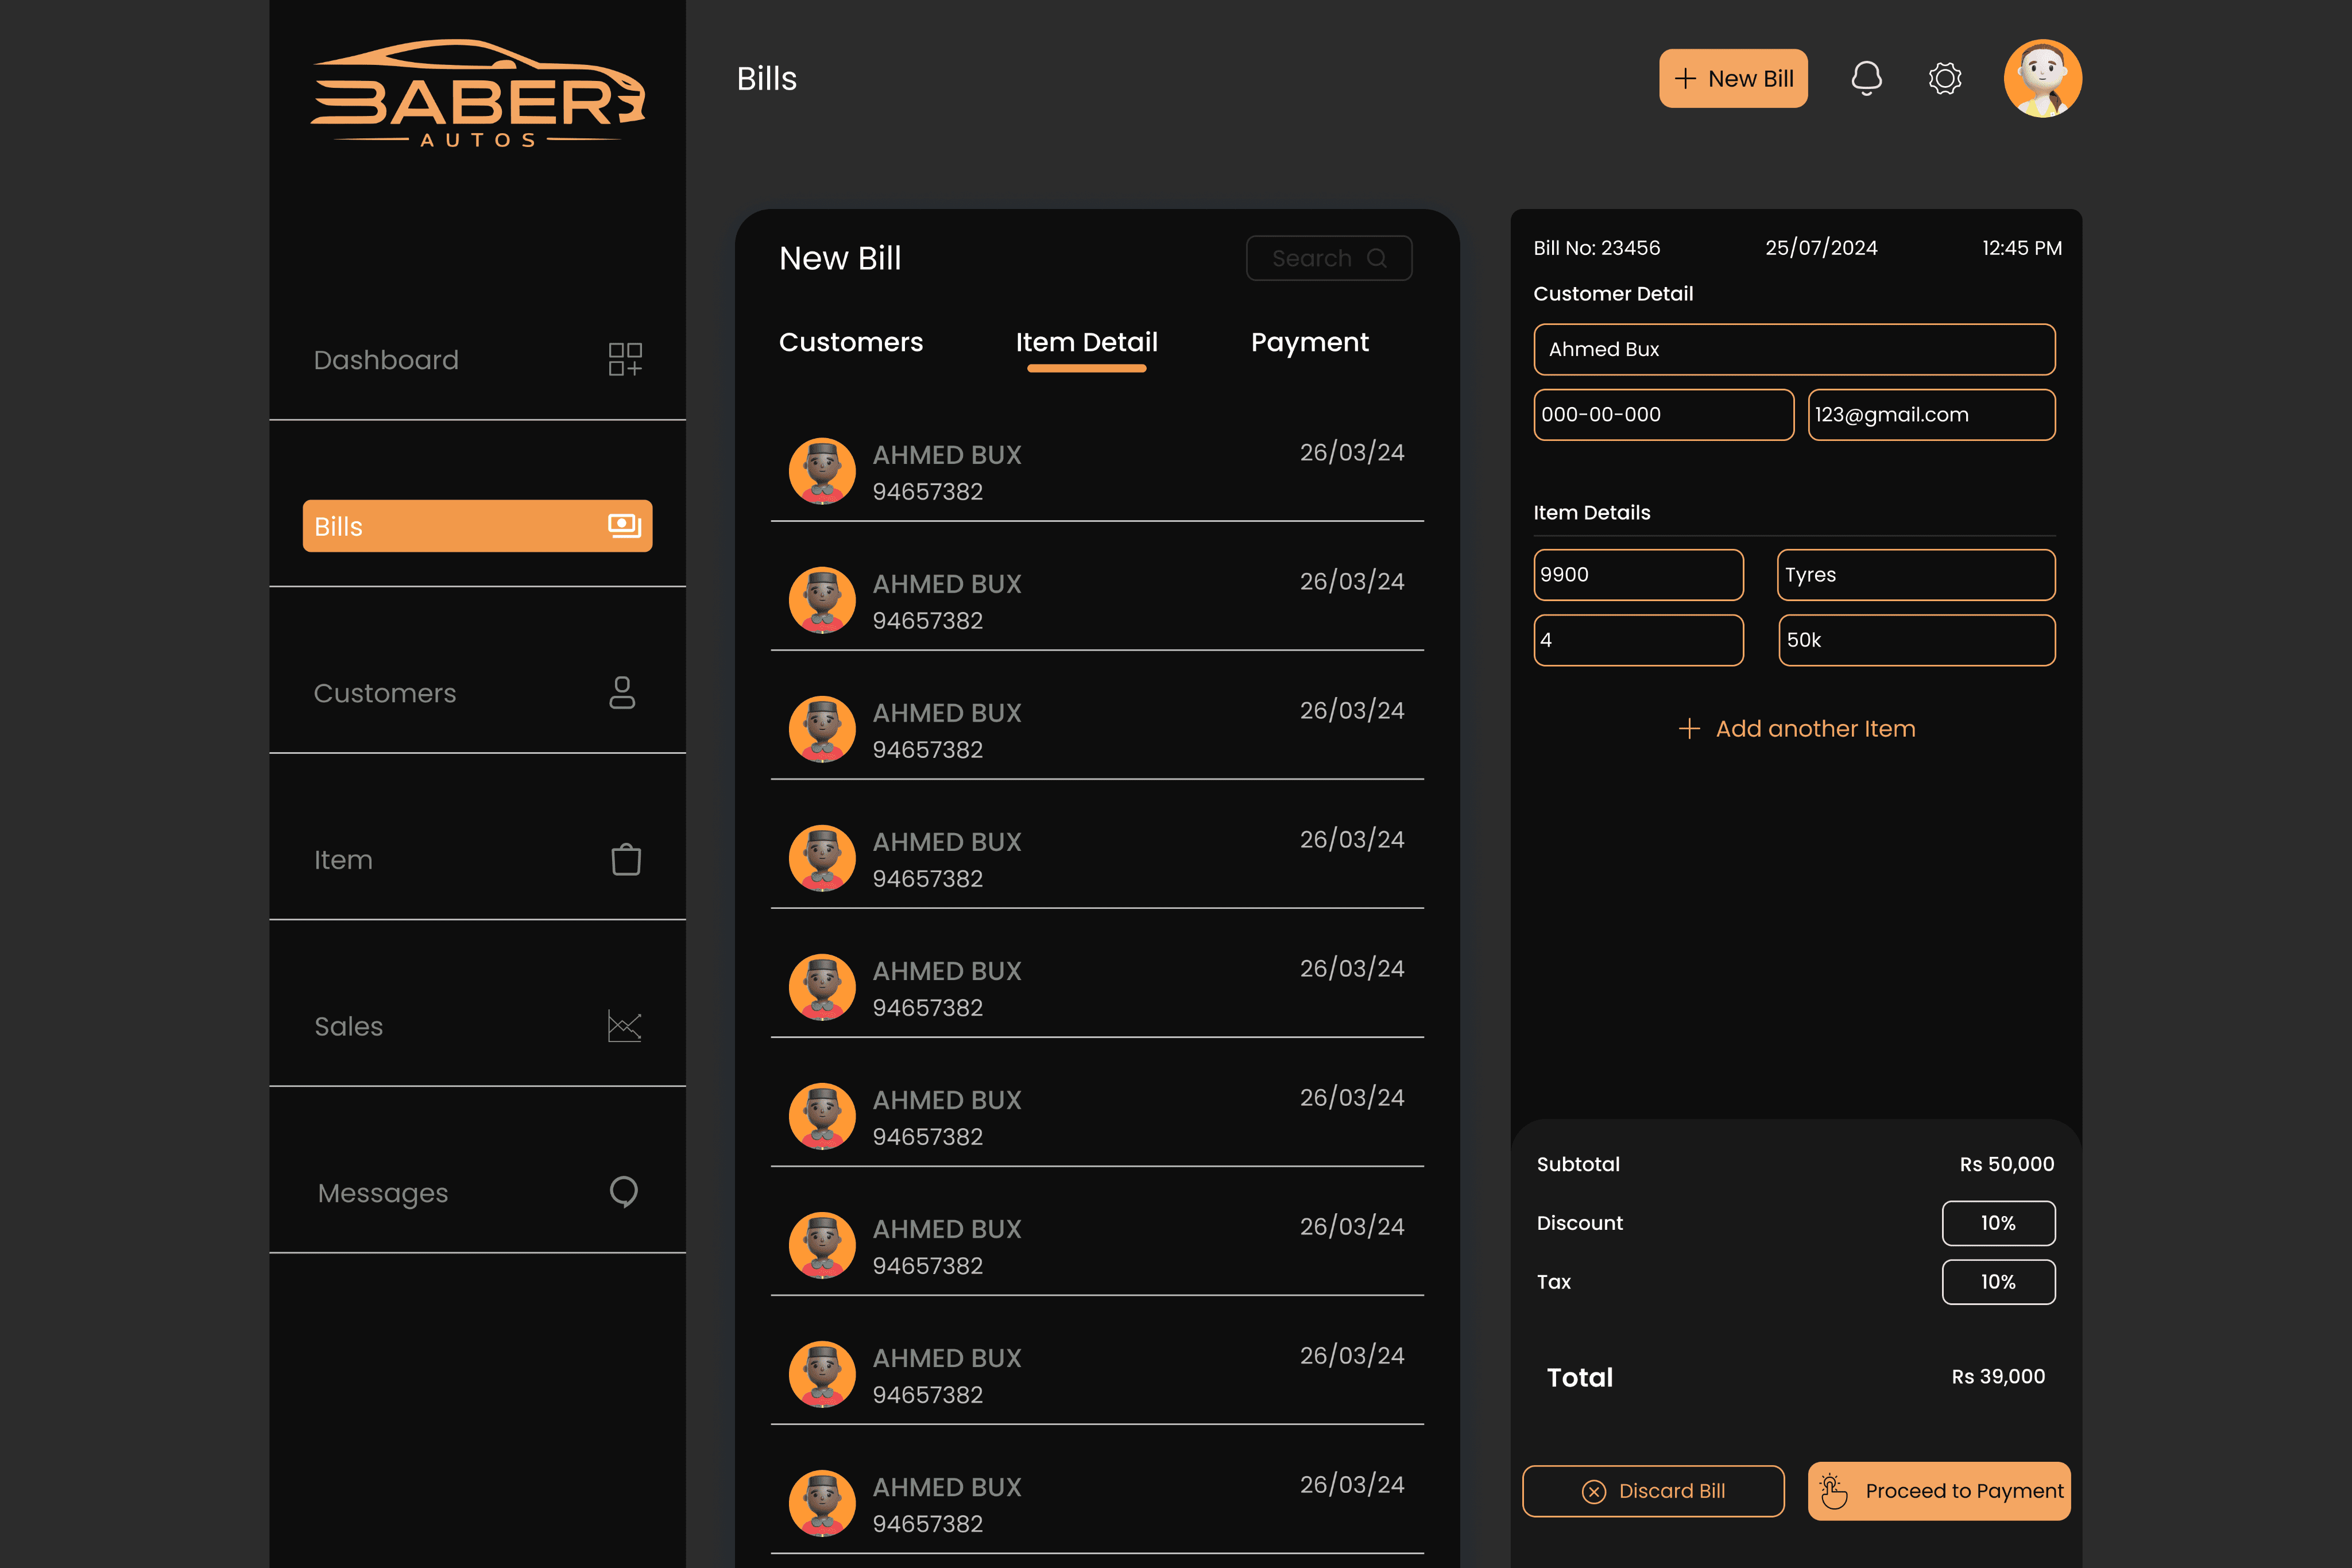
Task: Click Proceed to Payment button
Action: coord(1938,1491)
